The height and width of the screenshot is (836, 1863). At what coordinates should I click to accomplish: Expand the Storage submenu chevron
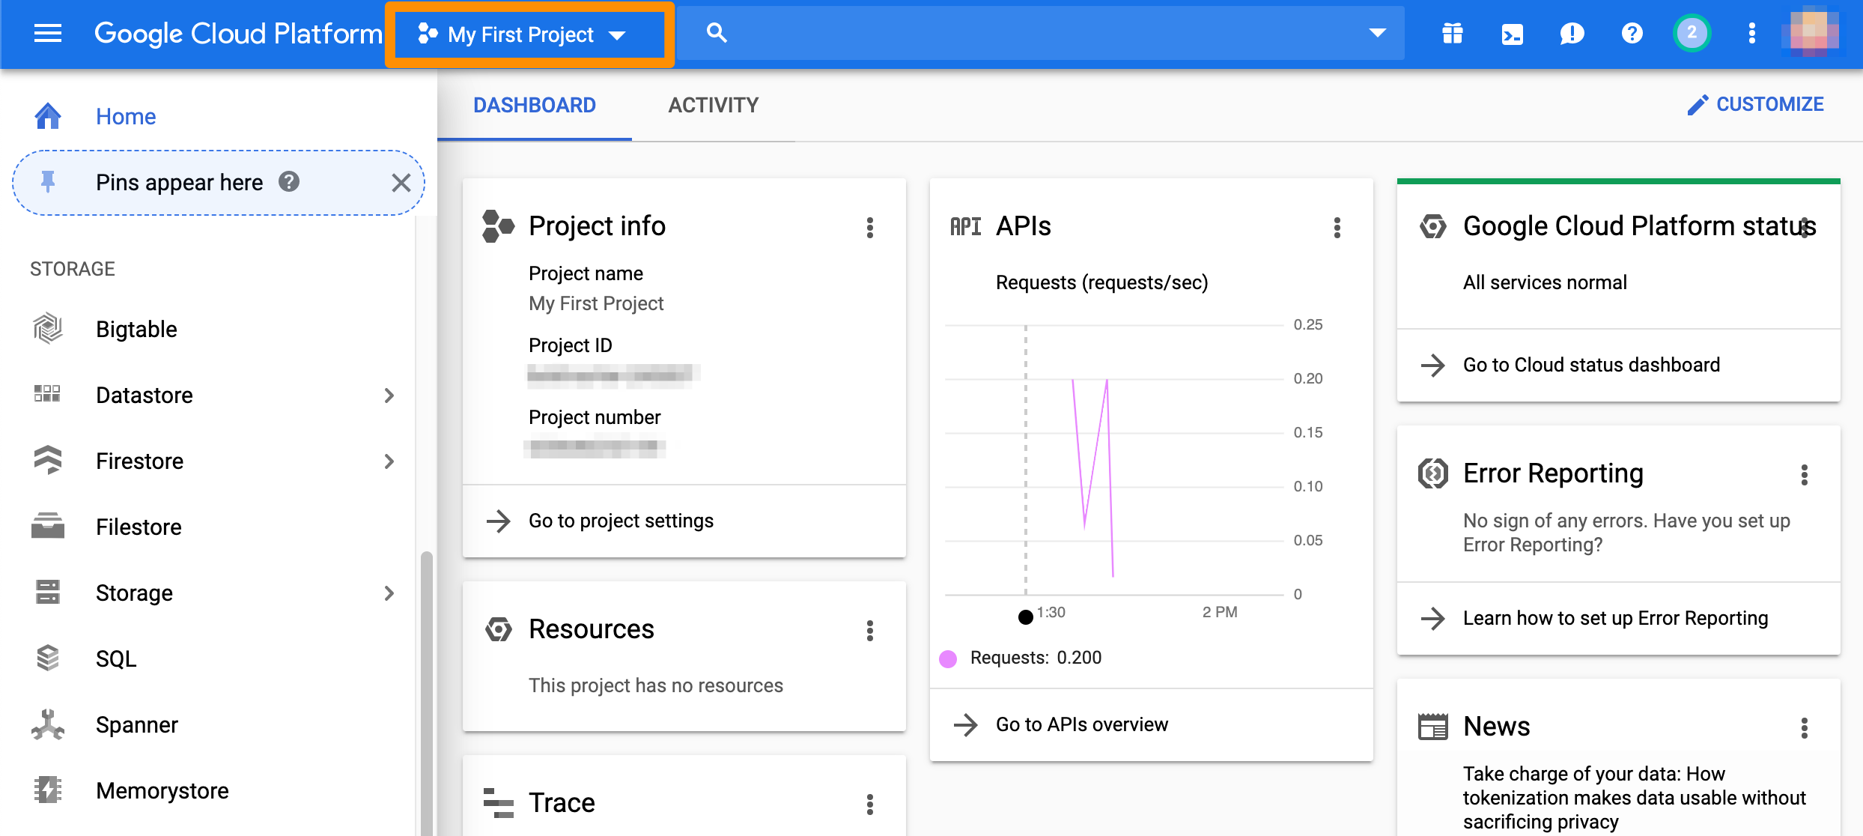[390, 593]
